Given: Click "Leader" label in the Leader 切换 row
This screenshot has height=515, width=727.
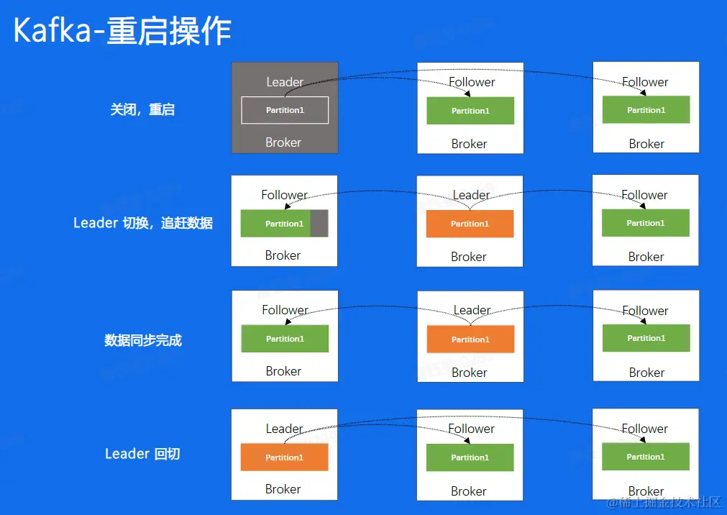Looking at the screenshot, I should pyautogui.click(x=471, y=195).
